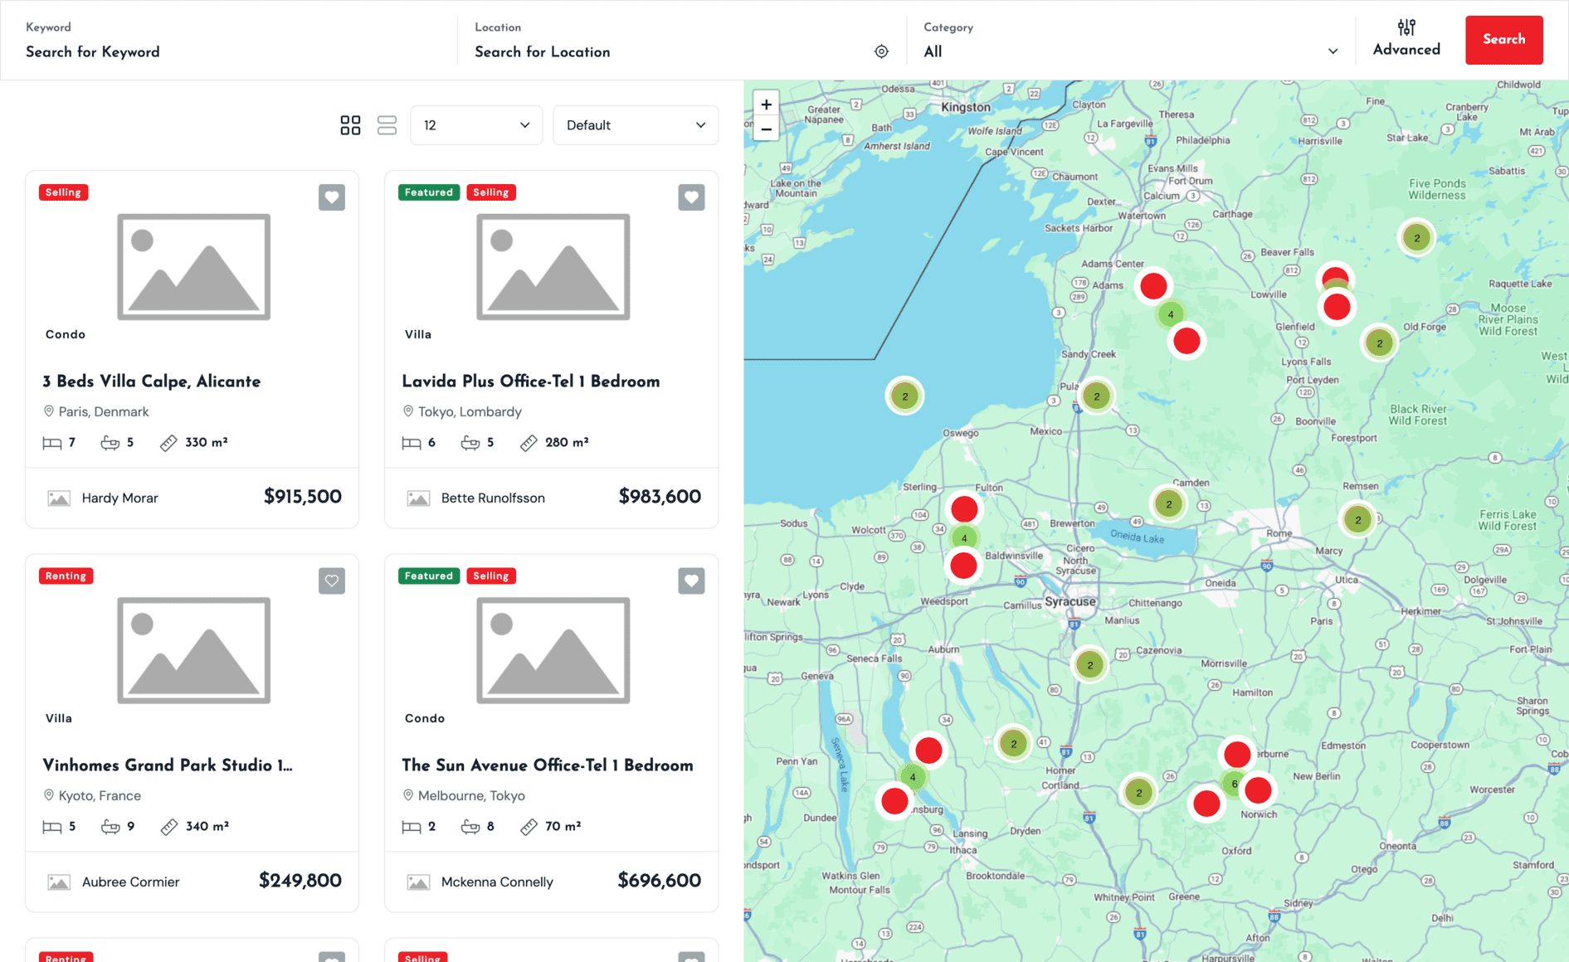Open agent Hardy Morar's profile
The image size is (1569, 962).
coord(119,498)
